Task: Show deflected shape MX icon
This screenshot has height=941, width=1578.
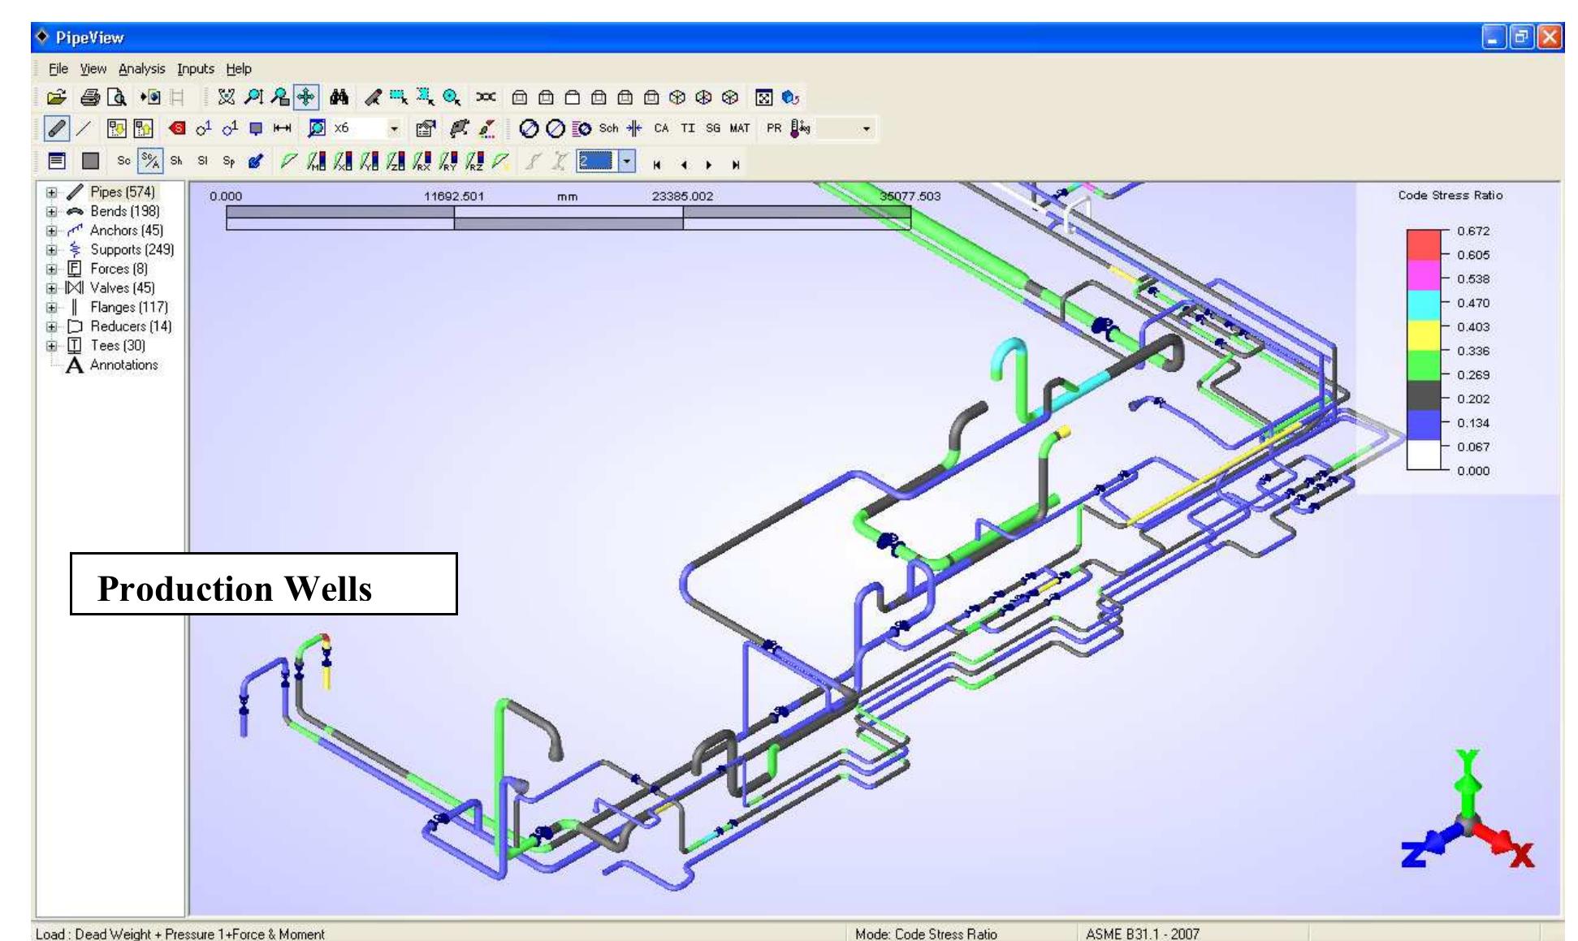Action: coord(315,161)
